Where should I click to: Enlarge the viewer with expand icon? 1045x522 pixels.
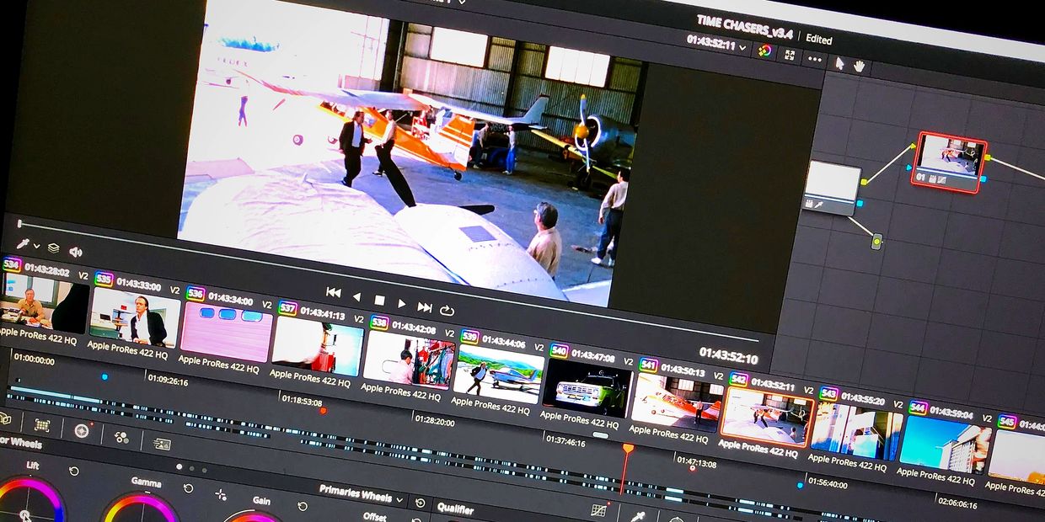click(790, 55)
